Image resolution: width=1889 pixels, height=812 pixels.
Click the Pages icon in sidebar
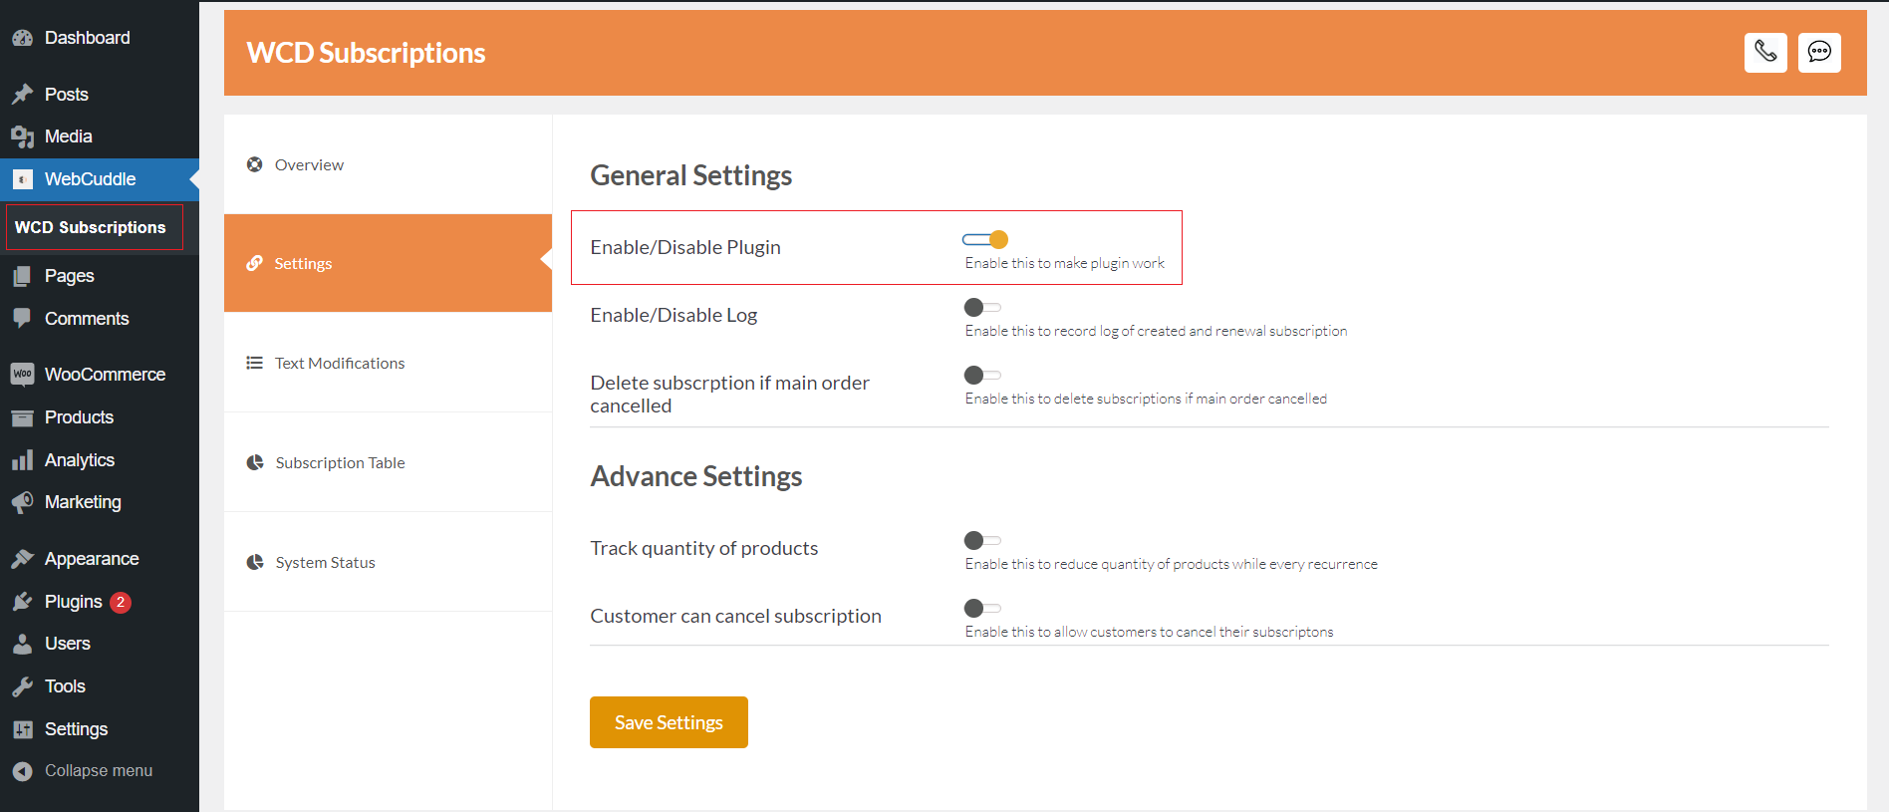pyautogui.click(x=22, y=276)
